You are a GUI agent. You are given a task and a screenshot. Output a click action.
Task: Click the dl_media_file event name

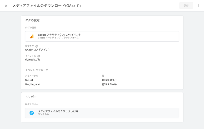click(33, 59)
